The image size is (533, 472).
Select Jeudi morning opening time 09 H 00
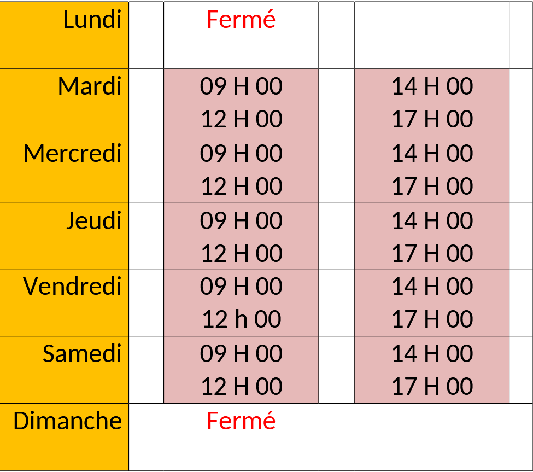[241, 220]
